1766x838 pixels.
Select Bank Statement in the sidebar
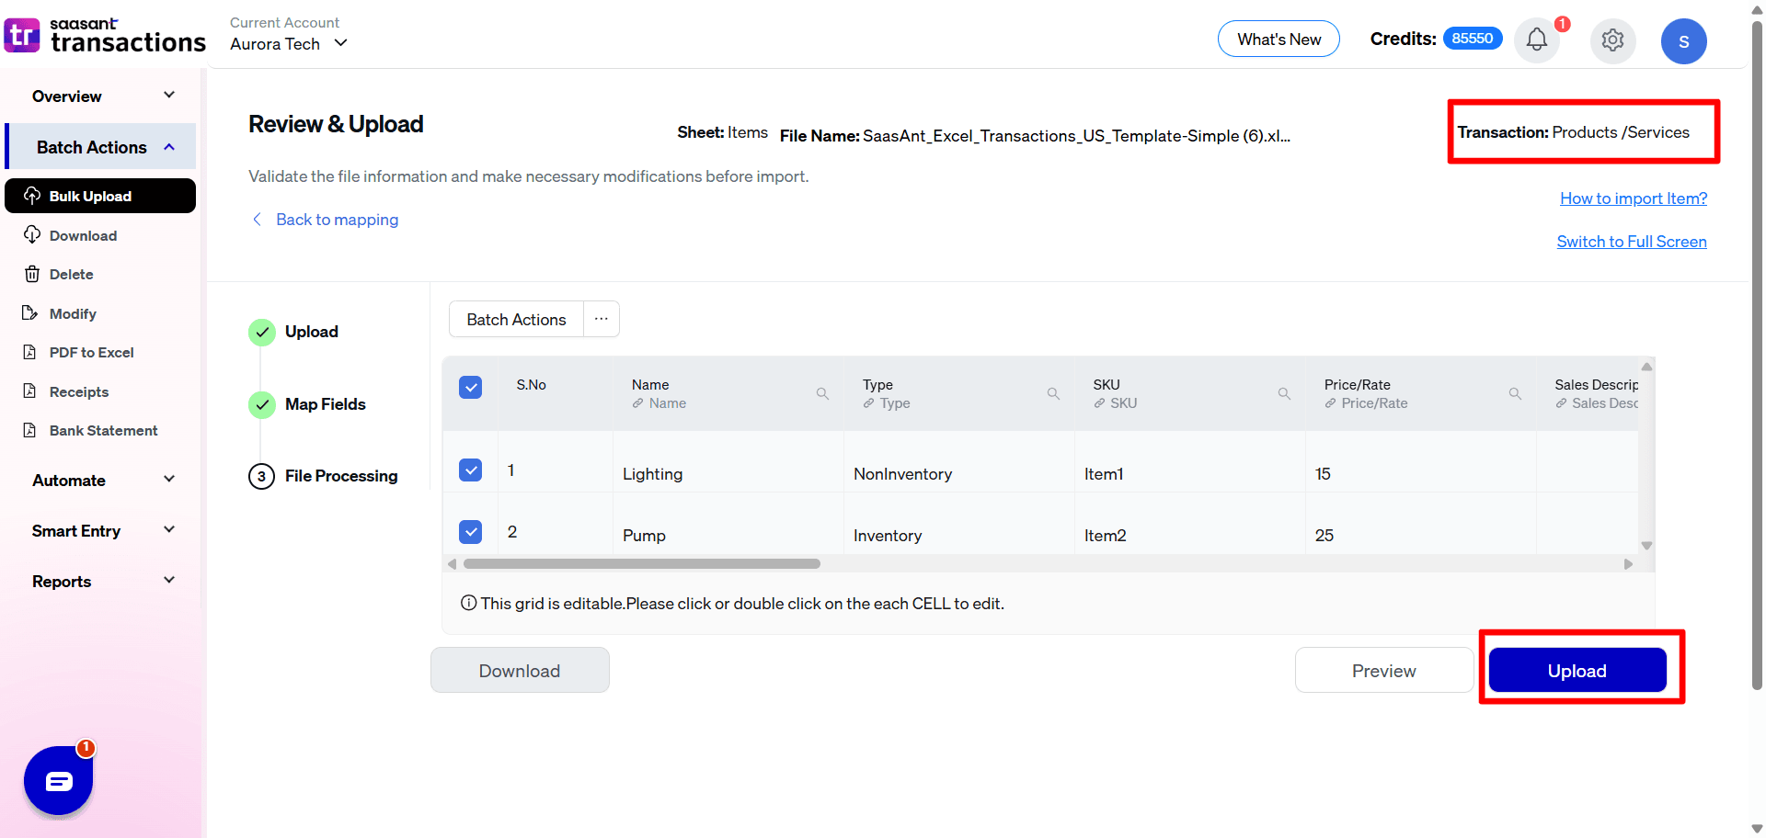103,430
